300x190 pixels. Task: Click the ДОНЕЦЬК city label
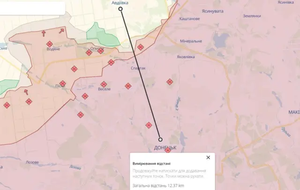tap(165, 148)
